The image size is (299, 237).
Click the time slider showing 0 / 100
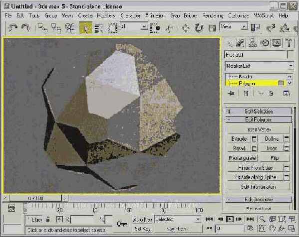[x=35, y=198]
